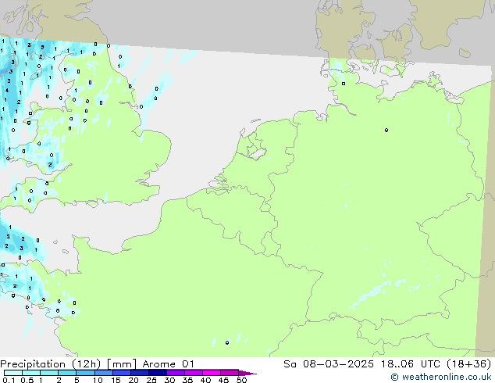The width and height of the screenshot is (495, 383).
Task: Click the data point in Schleswig-Holstein
Action: [344, 84]
